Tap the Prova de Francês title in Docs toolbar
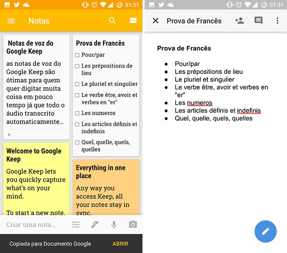Screen dimensions: 287x253 (x=194, y=21)
